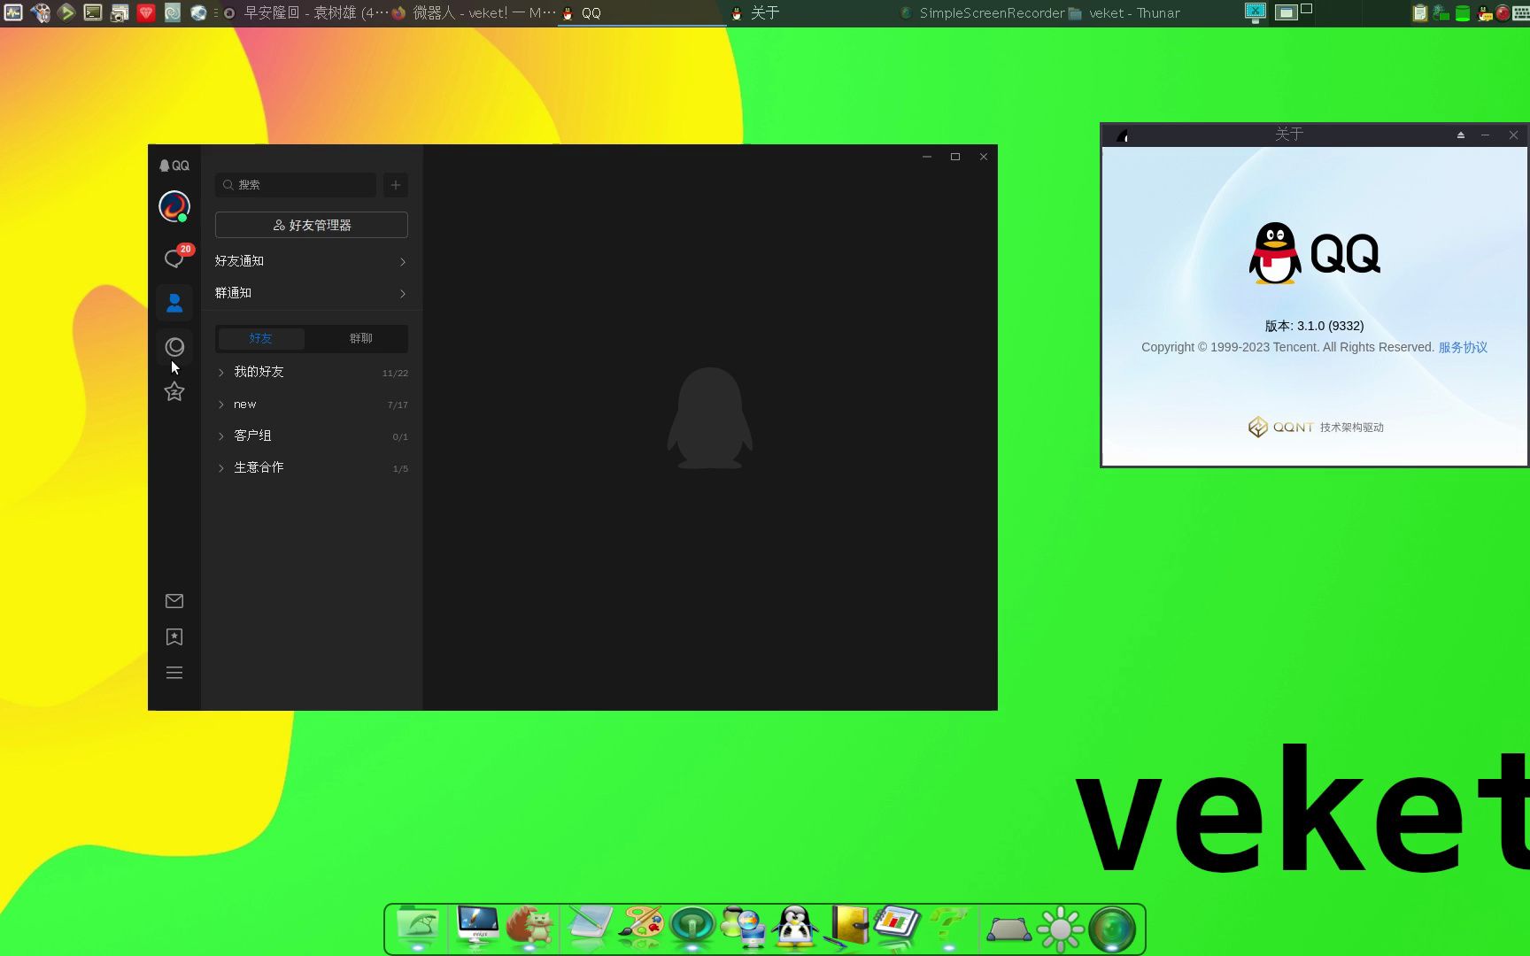1530x956 pixels.
Task: Switch to the QQ taskbar entry
Action: (x=642, y=13)
